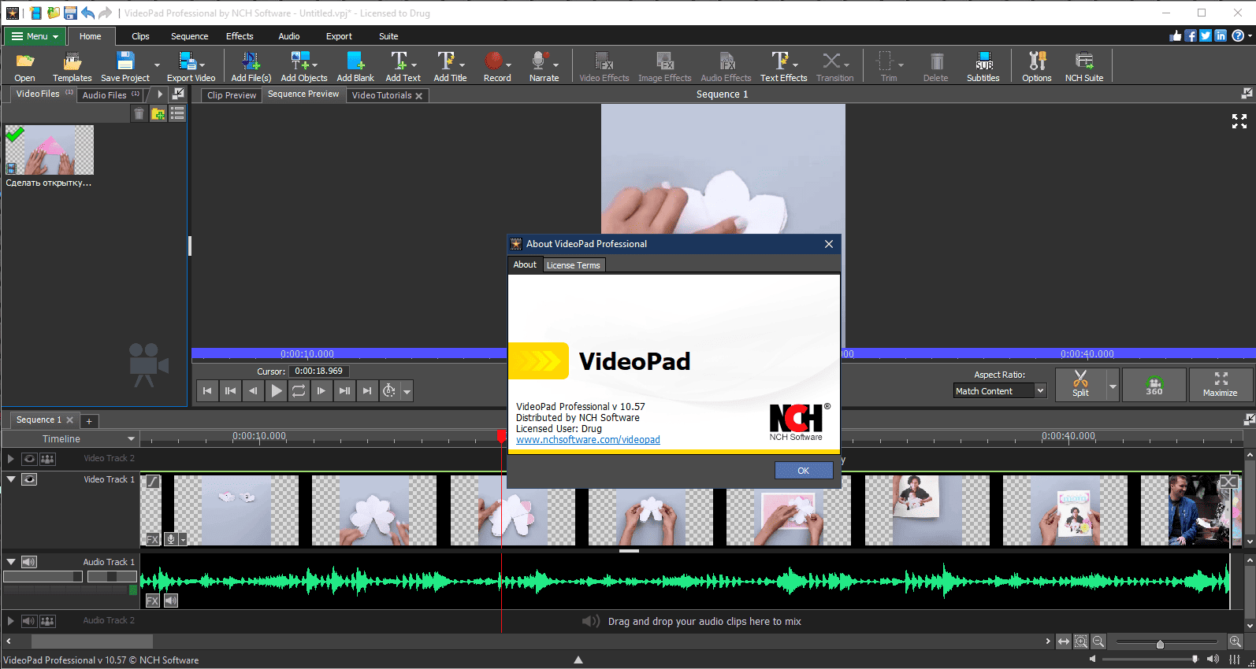This screenshot has height=669, width=1256.
Task: Zoom timeline to fit with arrows icon
Action: (x=1064, y=641)
